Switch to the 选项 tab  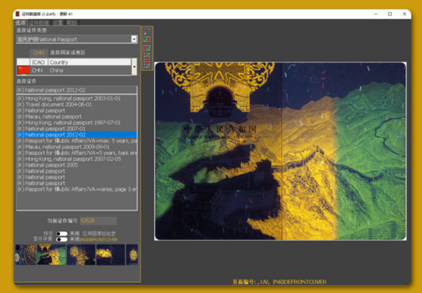(21, 23)
